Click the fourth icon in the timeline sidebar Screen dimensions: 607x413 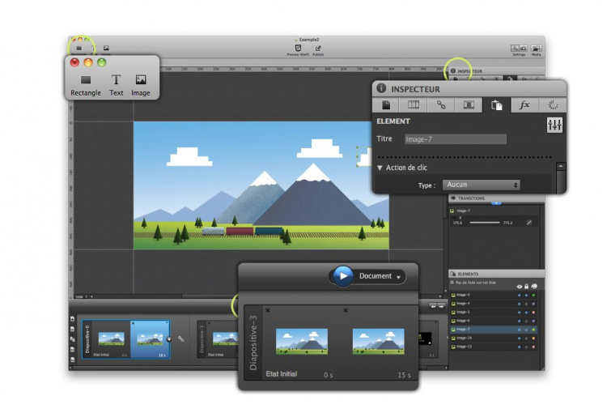[72, 350]
